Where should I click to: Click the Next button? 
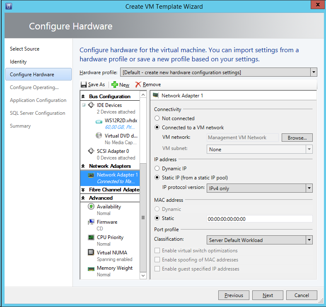click(268, 295)
